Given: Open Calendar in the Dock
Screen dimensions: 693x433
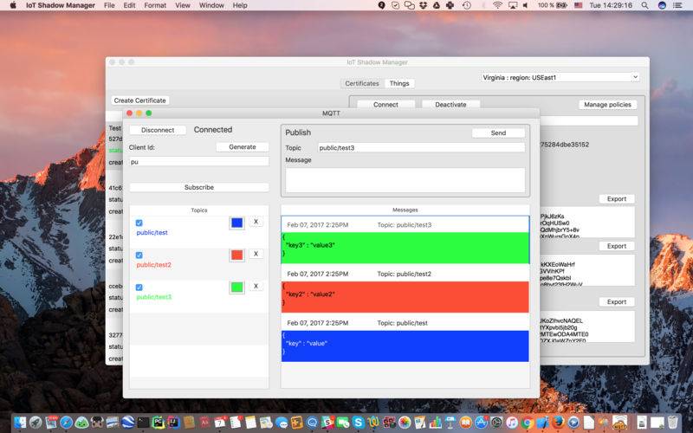Looking at the screenshot, I should pyautogui.click(x=220, y=423).
